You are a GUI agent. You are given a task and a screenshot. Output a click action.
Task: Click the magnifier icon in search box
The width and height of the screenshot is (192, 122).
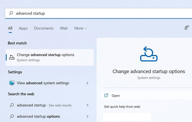pos(11,13)
